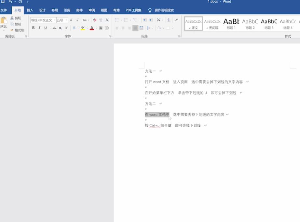
Task: Open the line spacing dropdown
Action: pos(153,28)
